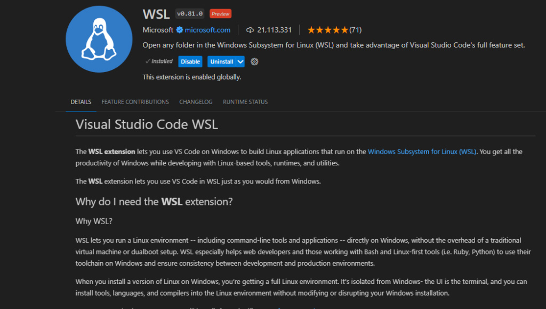
Task: Follow the Windows Subsystem for Linux (WSL) link
Action: point(422,152)
